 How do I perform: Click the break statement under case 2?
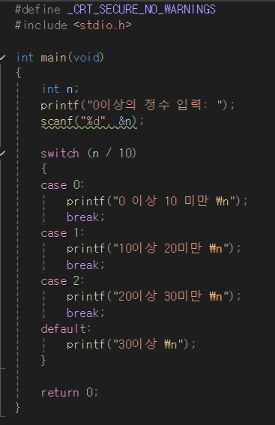click(x=85, y=313)
